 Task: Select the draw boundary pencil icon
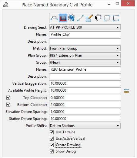(x=89, y=18)
